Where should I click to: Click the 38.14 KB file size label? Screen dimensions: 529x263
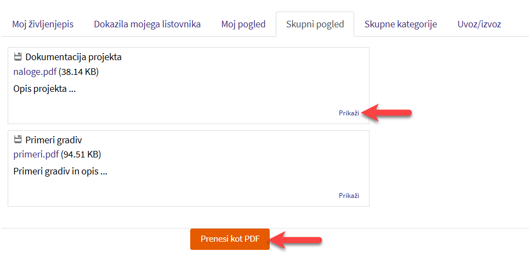click(78, 72)
